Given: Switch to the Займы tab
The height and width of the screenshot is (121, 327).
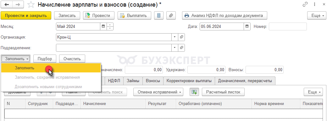Looking at the screenshot, I should 133,81.
